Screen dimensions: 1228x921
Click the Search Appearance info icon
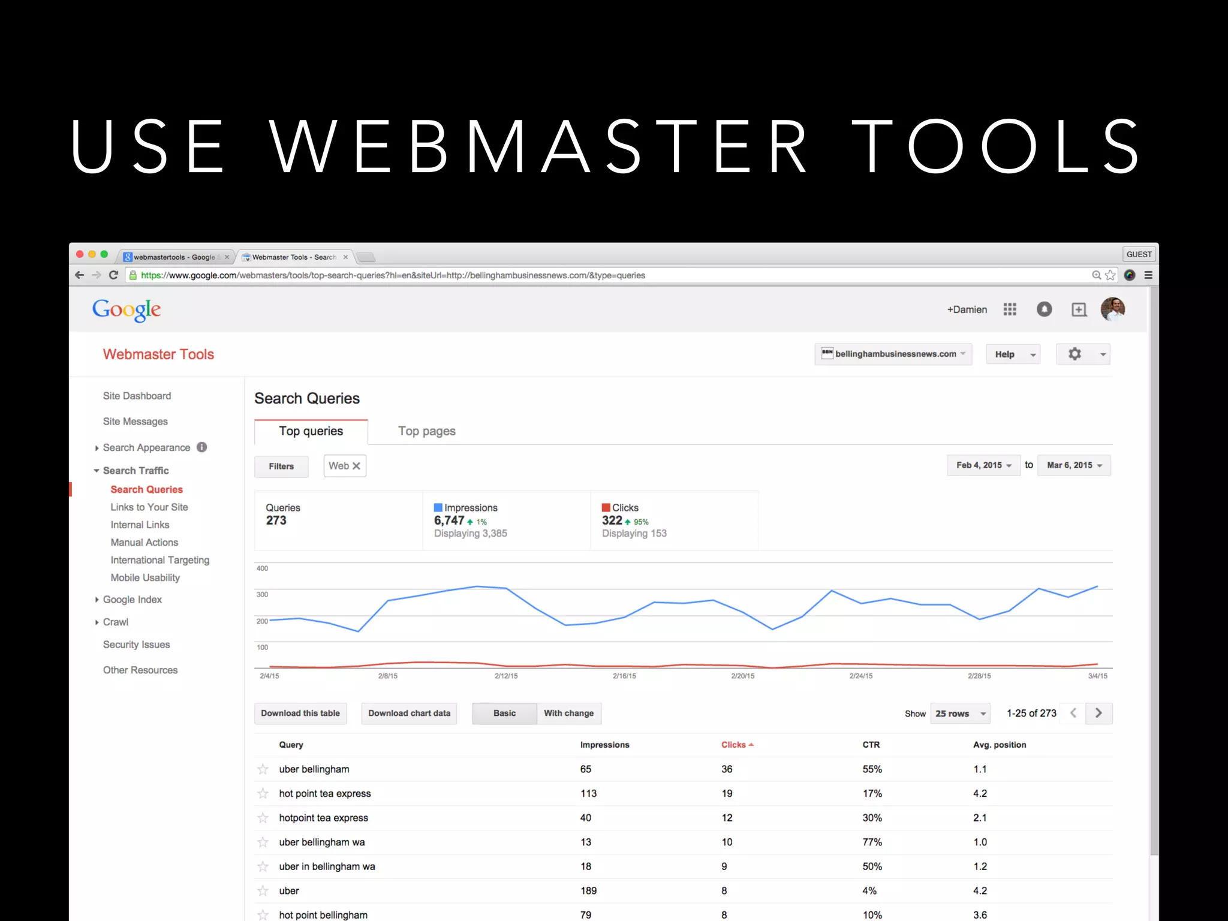pos(202,447)
